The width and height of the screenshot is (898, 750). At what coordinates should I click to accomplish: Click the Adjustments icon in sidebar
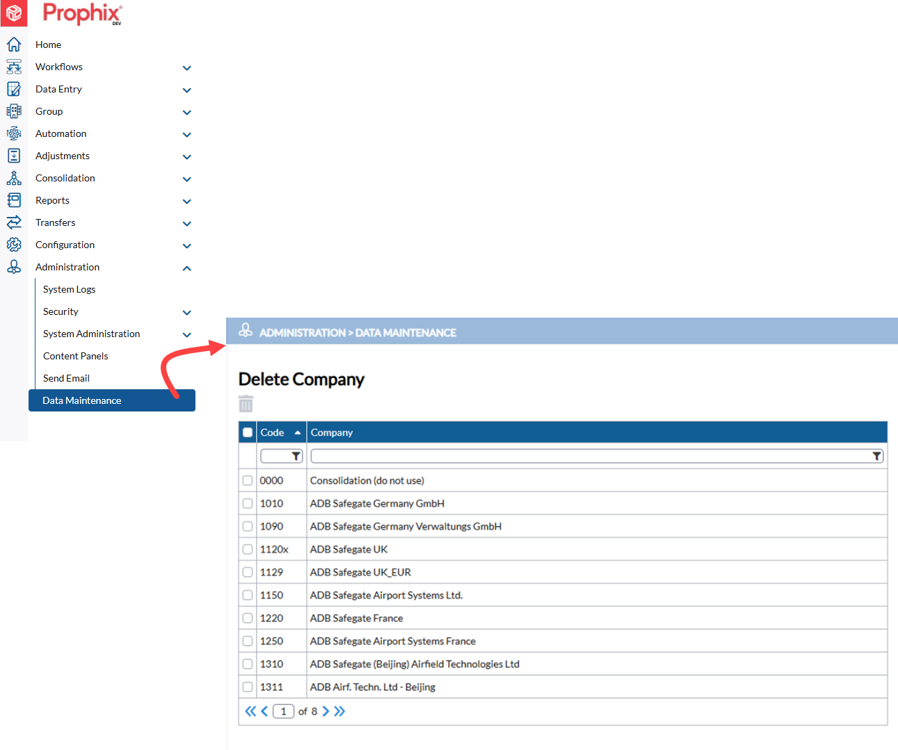(14, 156)
